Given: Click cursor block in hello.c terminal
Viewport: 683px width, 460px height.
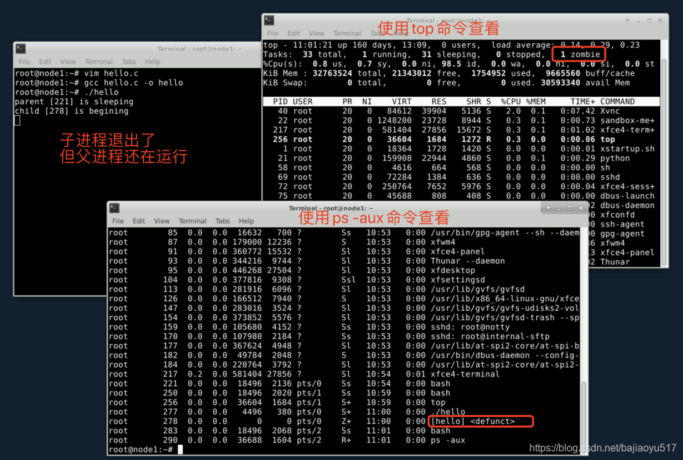Looking at the screenshot, I should pos(18,121).
